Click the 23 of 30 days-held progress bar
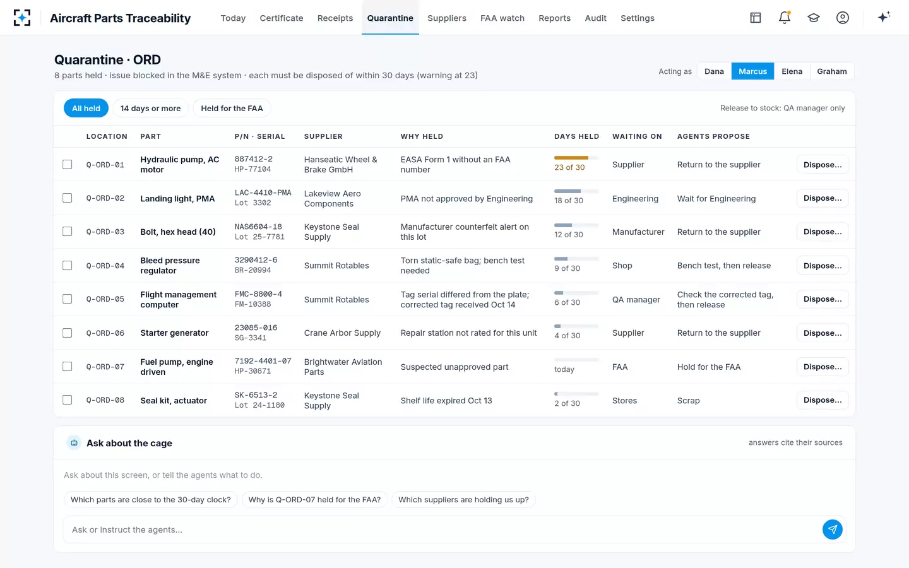This screenshot has height=568, width=909. click(576, 158)
